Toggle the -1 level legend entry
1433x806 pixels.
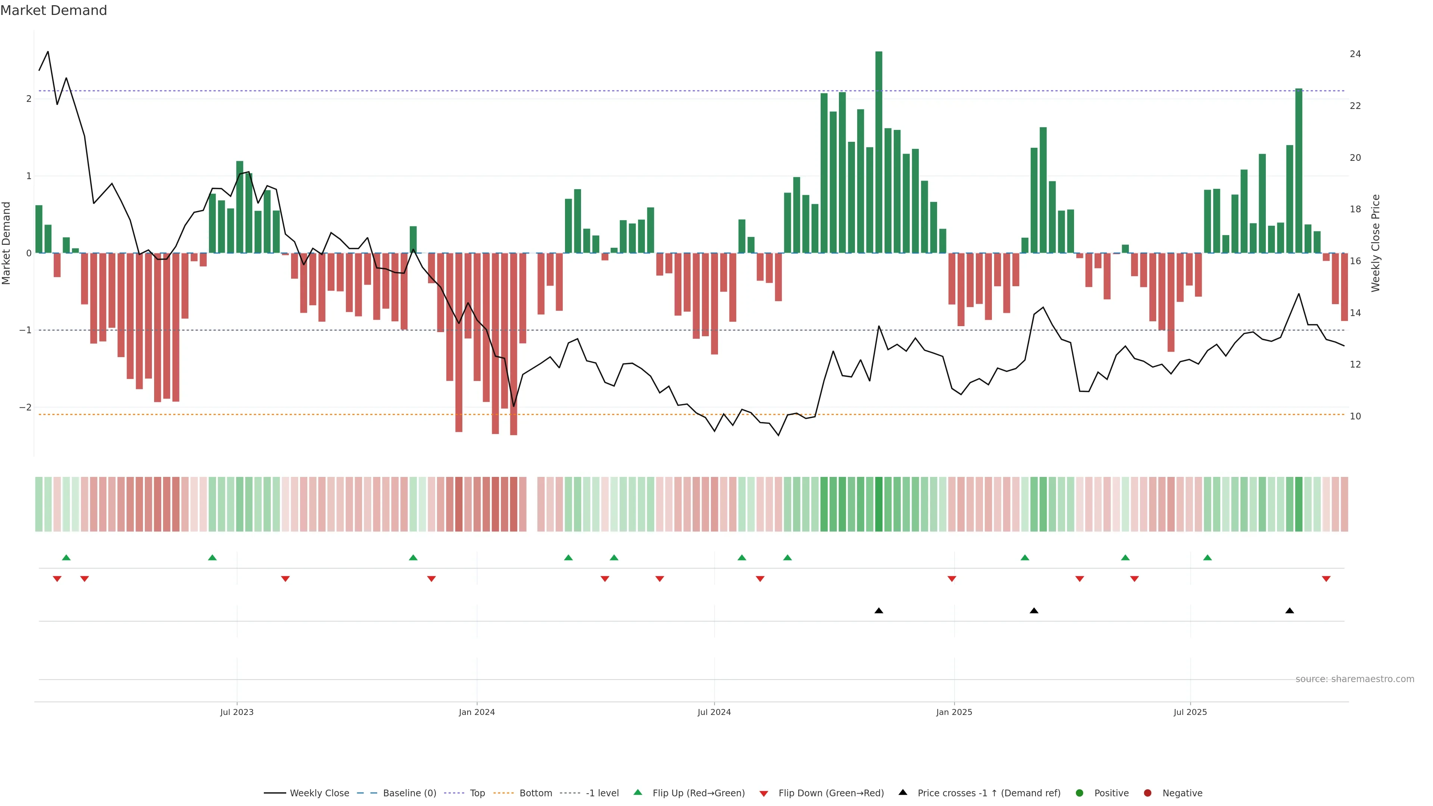coord(602,793)
